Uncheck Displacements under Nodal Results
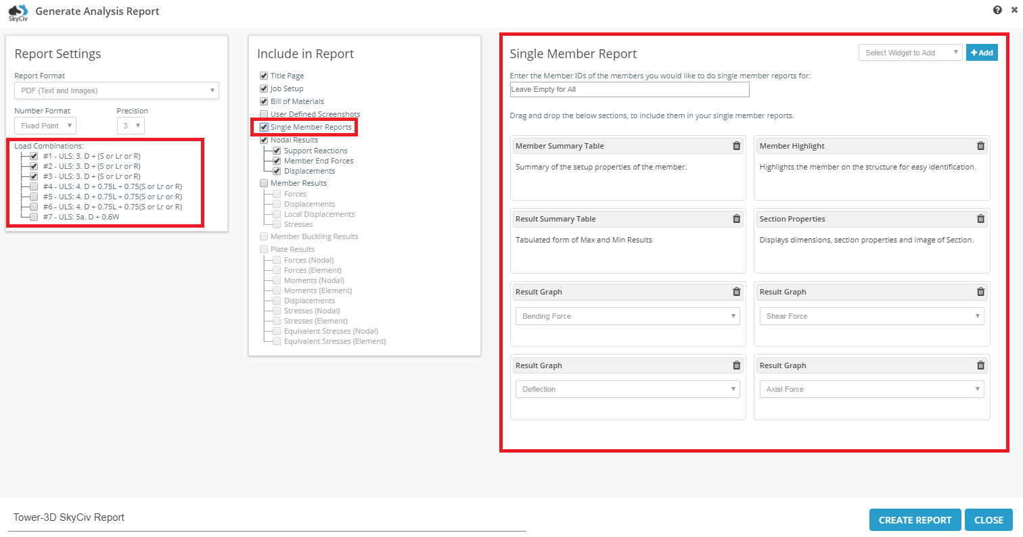The image size is (1023, 537). pos(277,171)
